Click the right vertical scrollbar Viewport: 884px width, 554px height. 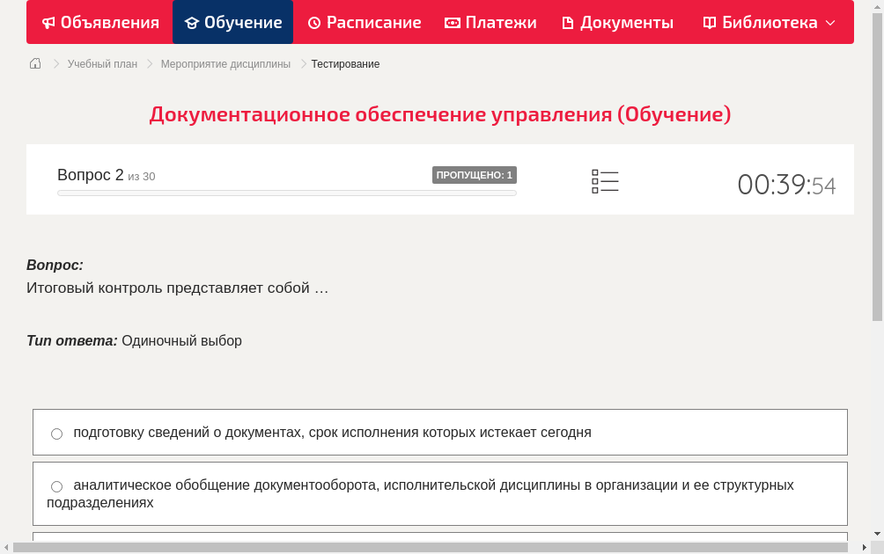pos(878,264)
